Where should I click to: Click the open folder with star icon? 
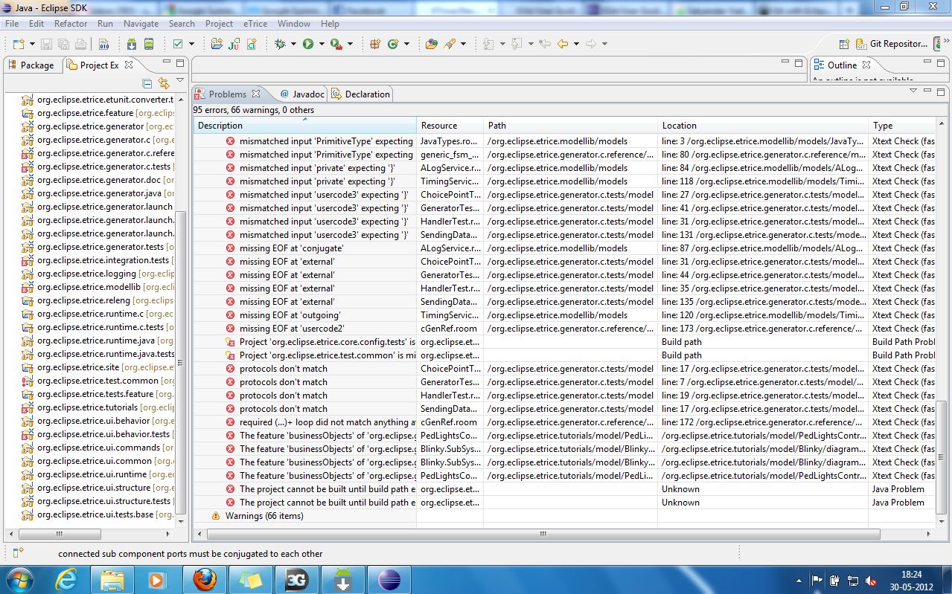point(217,44)
